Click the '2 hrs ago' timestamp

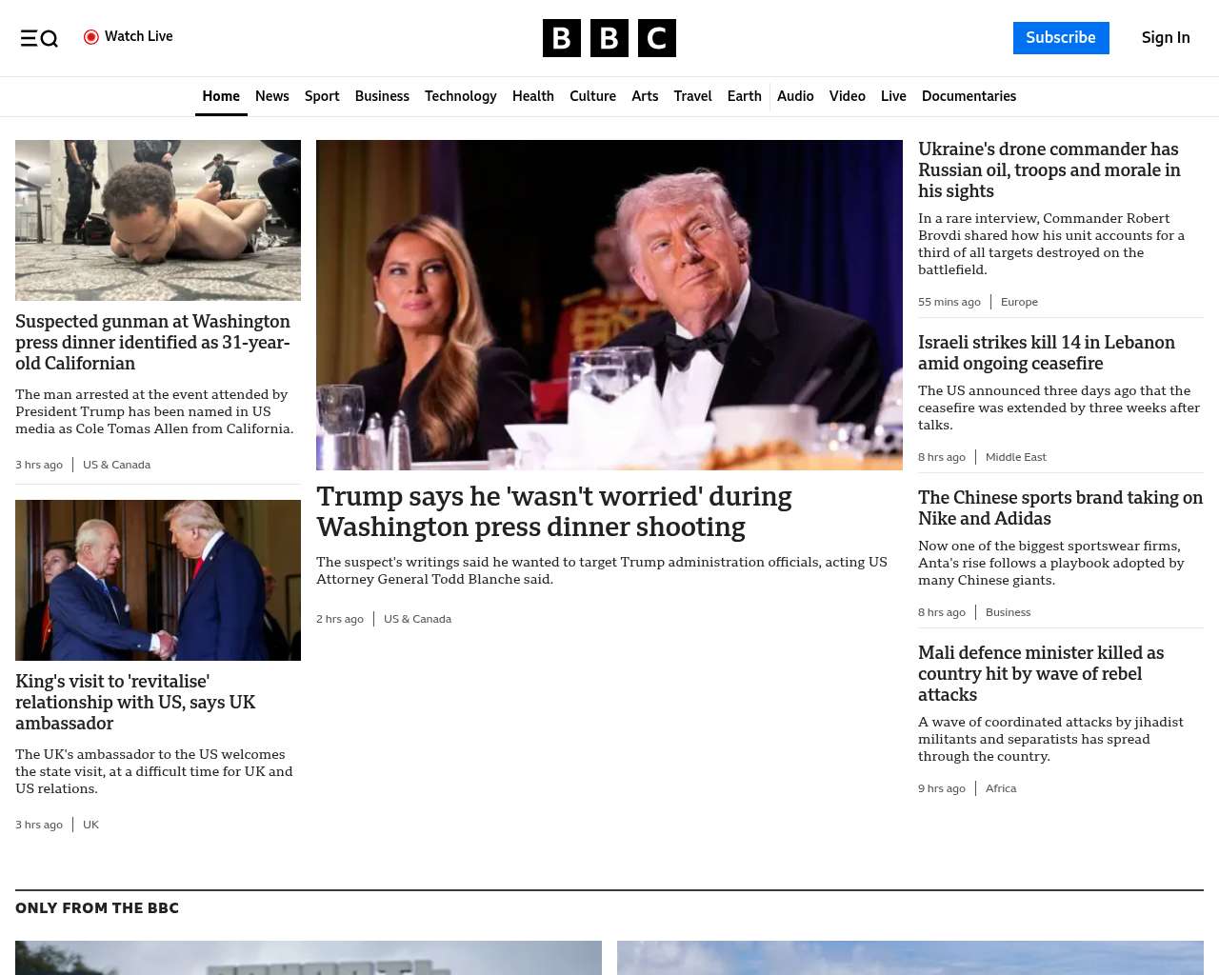[340, 619]
